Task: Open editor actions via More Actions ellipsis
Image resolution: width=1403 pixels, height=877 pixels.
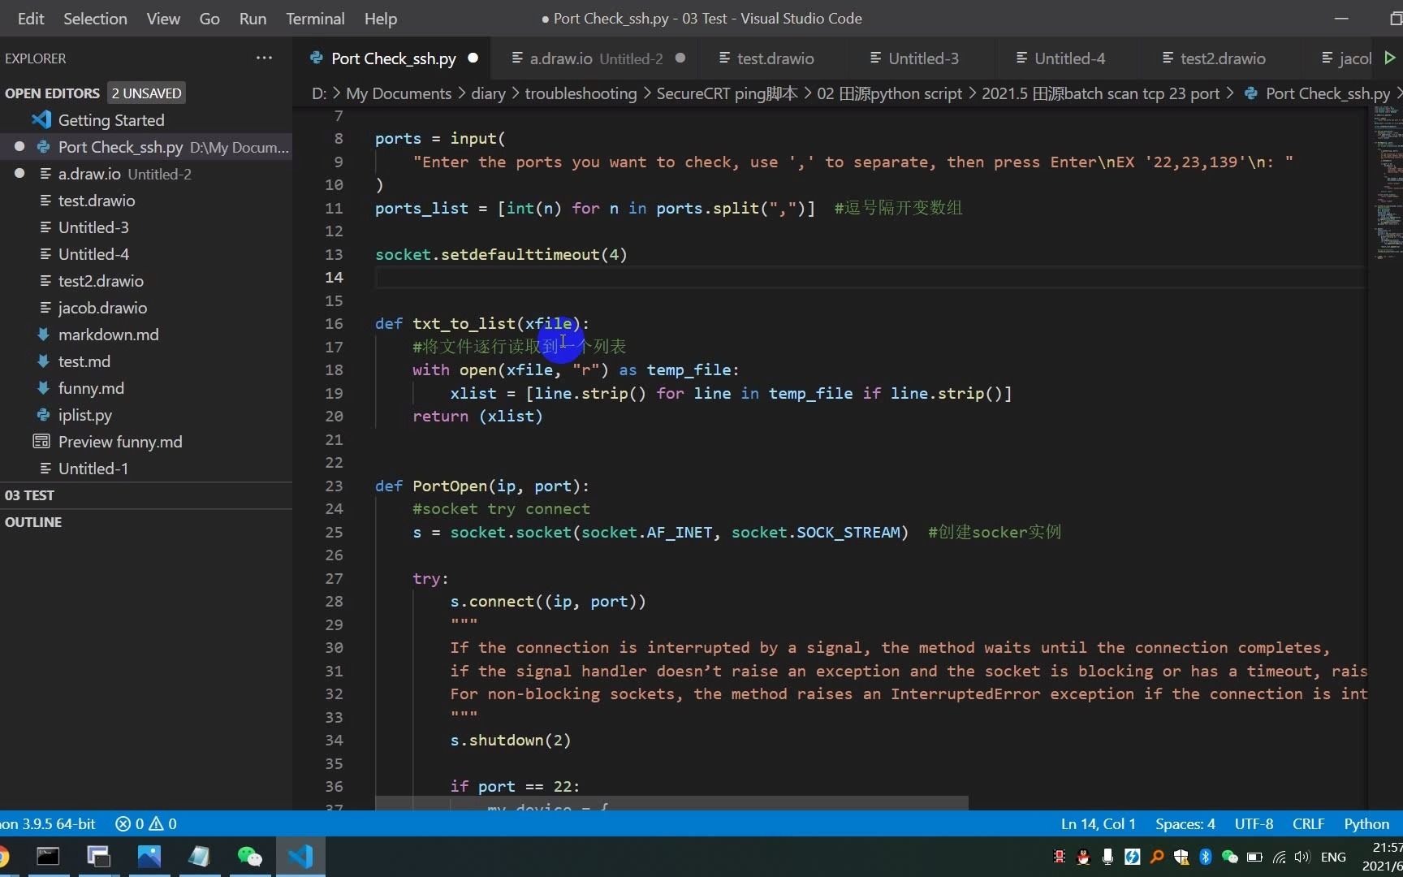Action: point(264,58)
